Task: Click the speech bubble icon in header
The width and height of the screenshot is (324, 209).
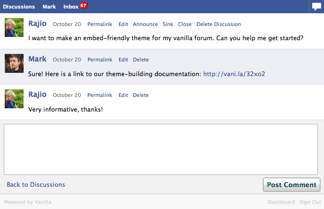Action: (316, 7)
